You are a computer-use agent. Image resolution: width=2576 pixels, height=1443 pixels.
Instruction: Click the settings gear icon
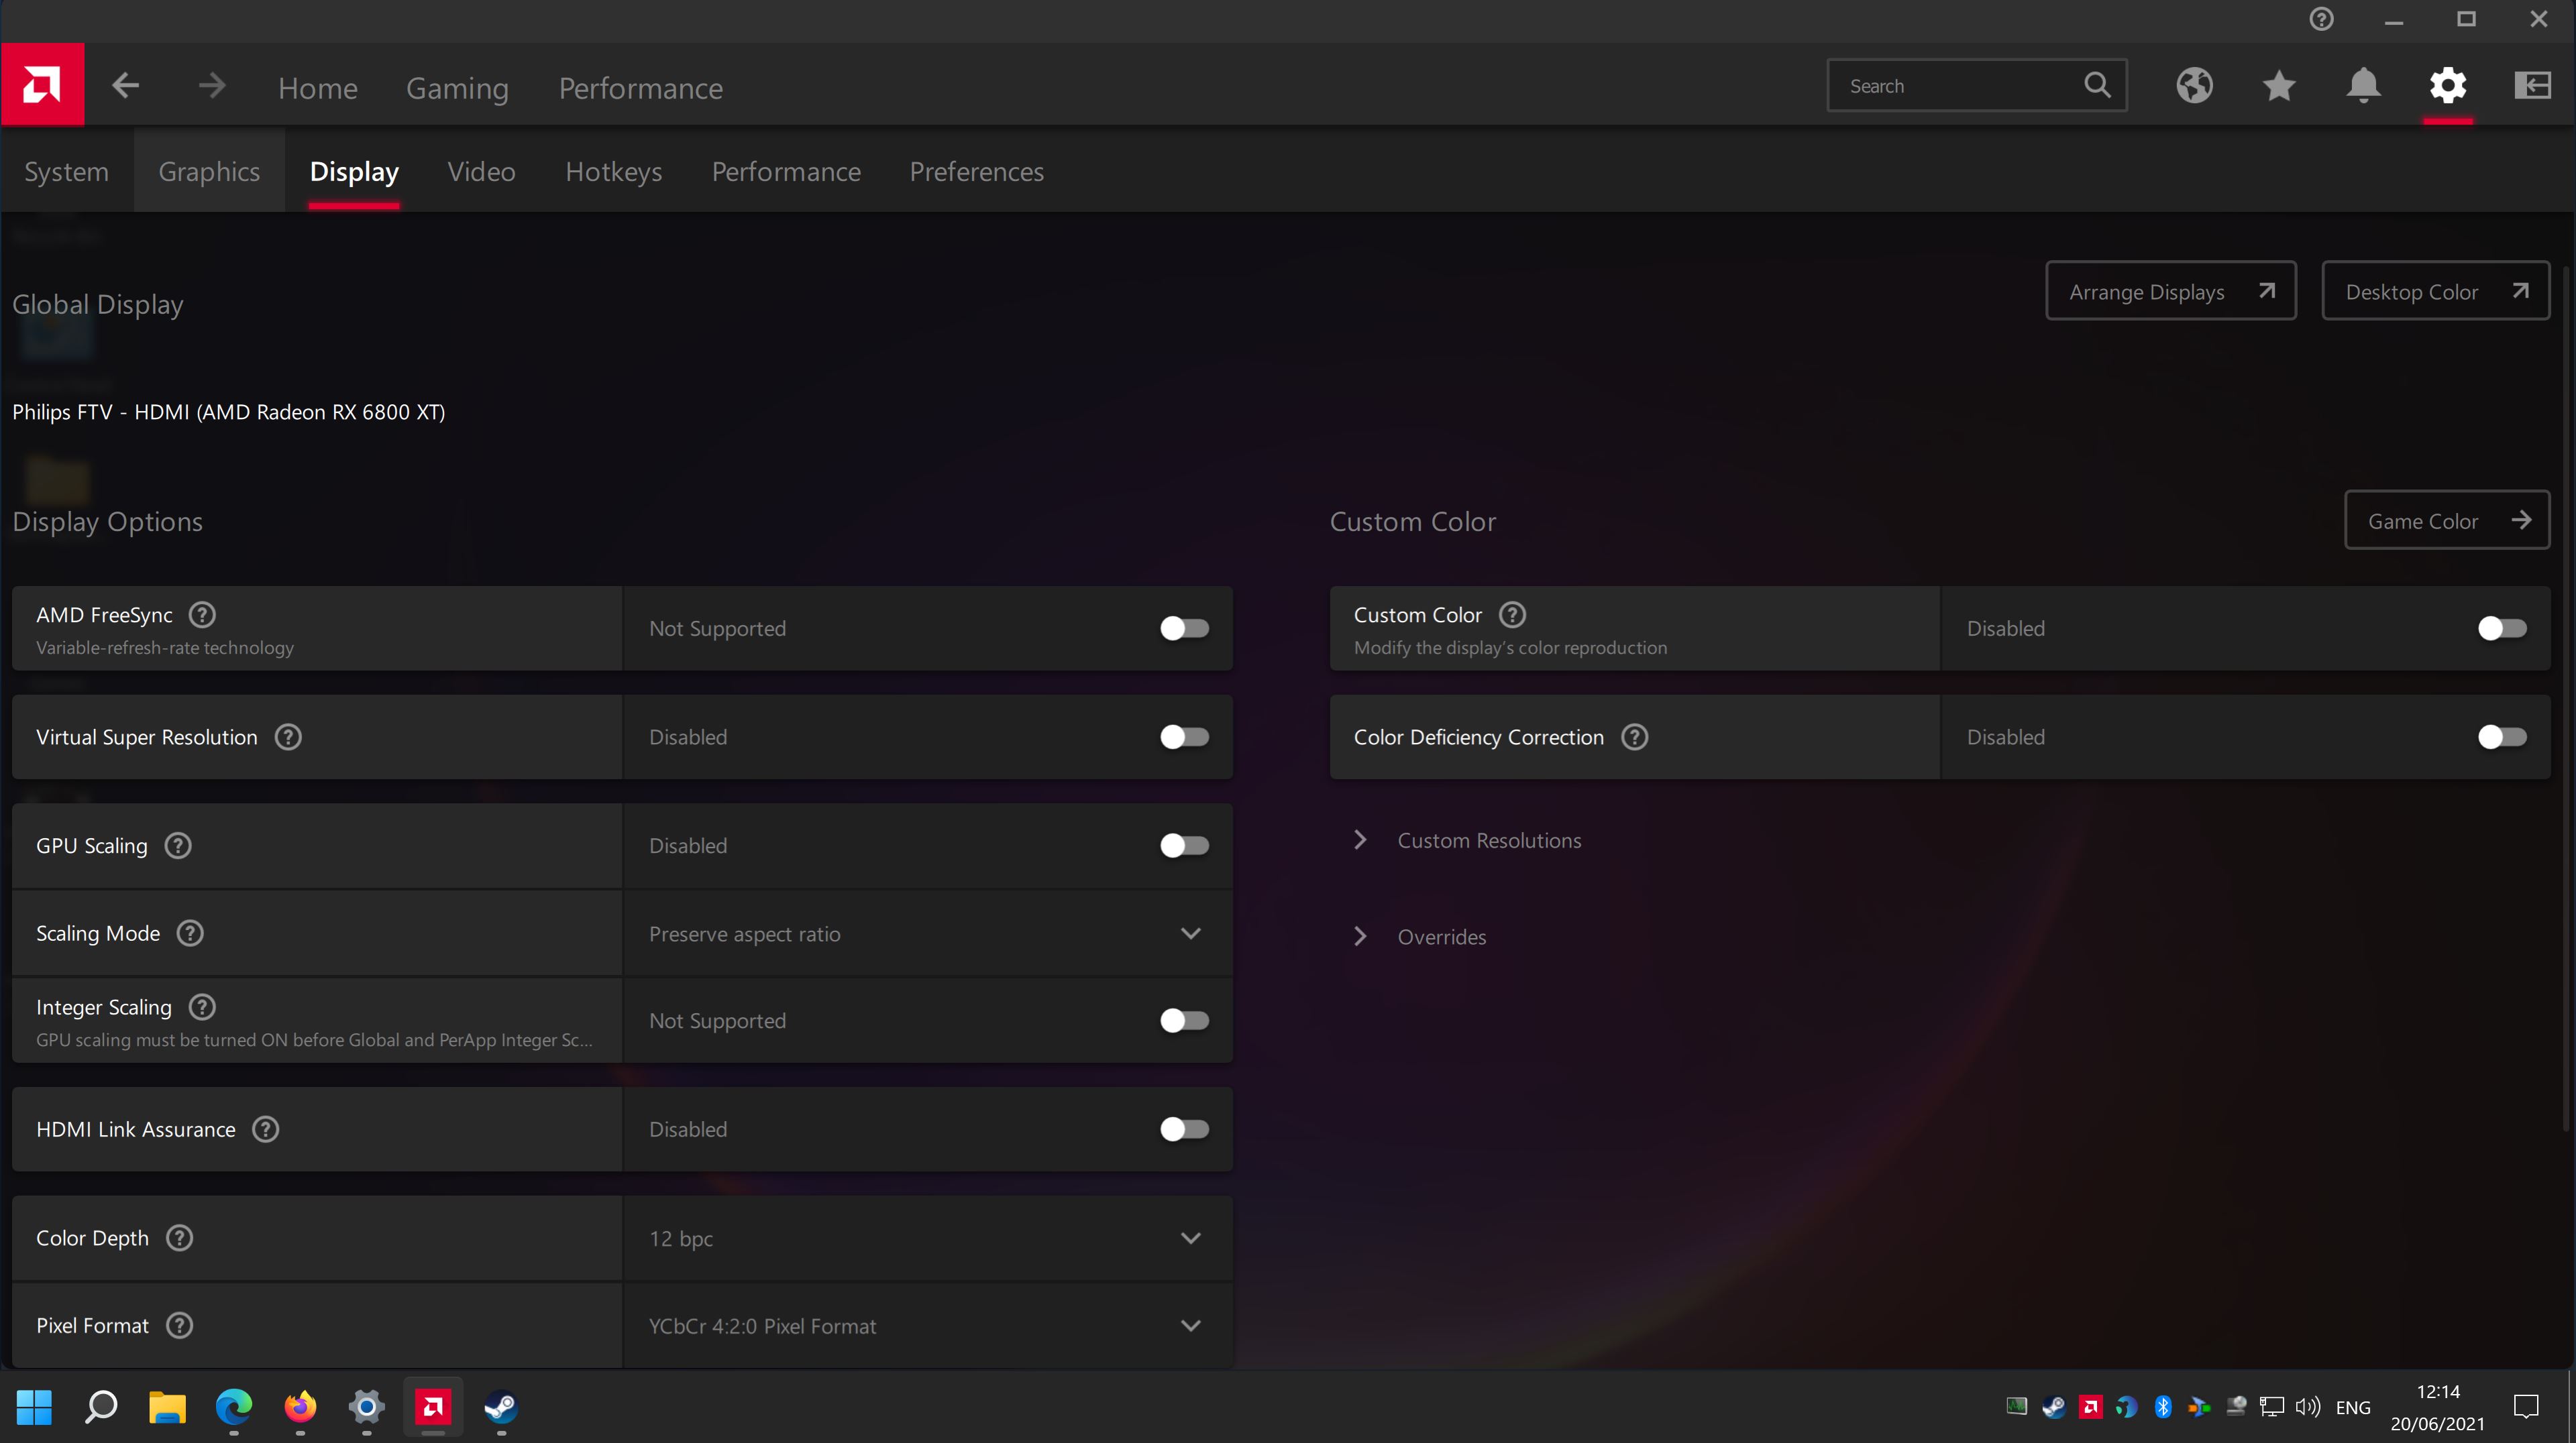pyautogui.click(x=2447, y=86)
